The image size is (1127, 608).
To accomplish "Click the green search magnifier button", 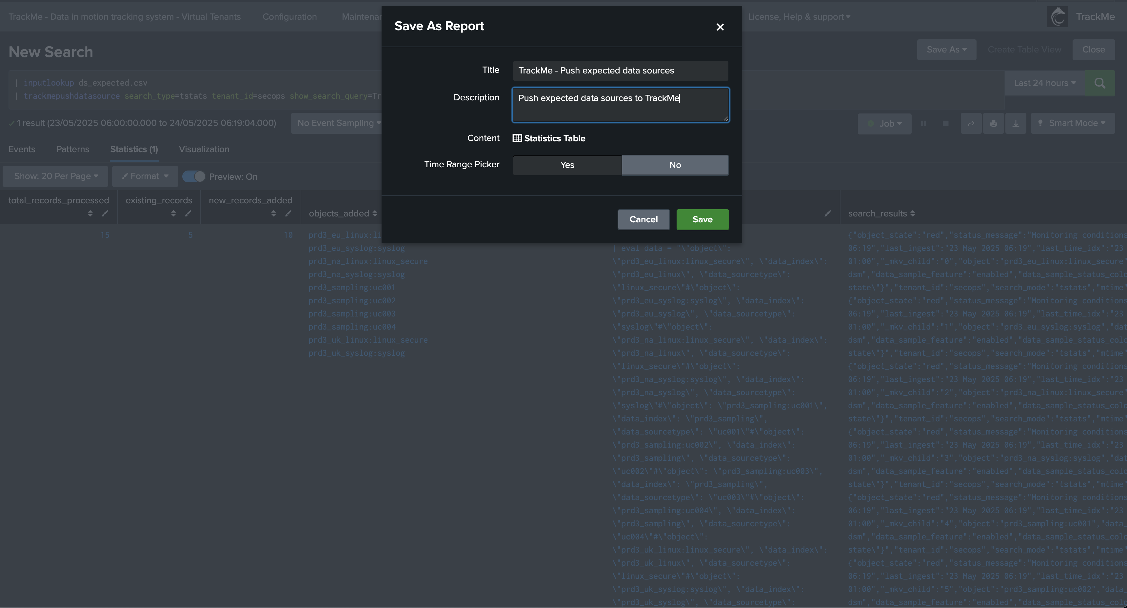I will tap(1099, 83).
